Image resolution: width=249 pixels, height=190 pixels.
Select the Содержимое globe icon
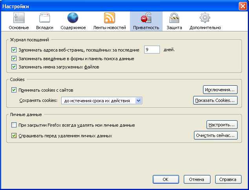[x=73, y=18]
